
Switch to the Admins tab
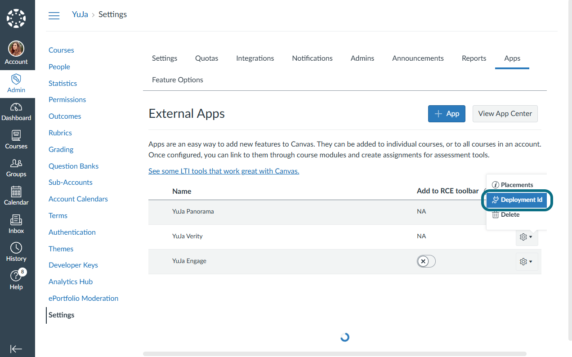coord(362,58)
